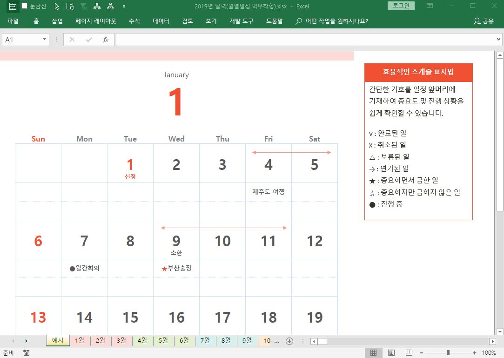This screenshot has height=358, width=504.
Task: Expand the Name Box dropdown arrow
Action: pos(44,40)
